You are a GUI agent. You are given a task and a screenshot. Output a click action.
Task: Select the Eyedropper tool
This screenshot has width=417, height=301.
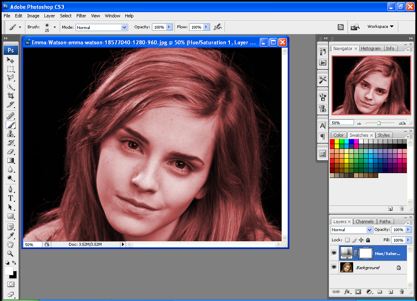pos(11,236)
